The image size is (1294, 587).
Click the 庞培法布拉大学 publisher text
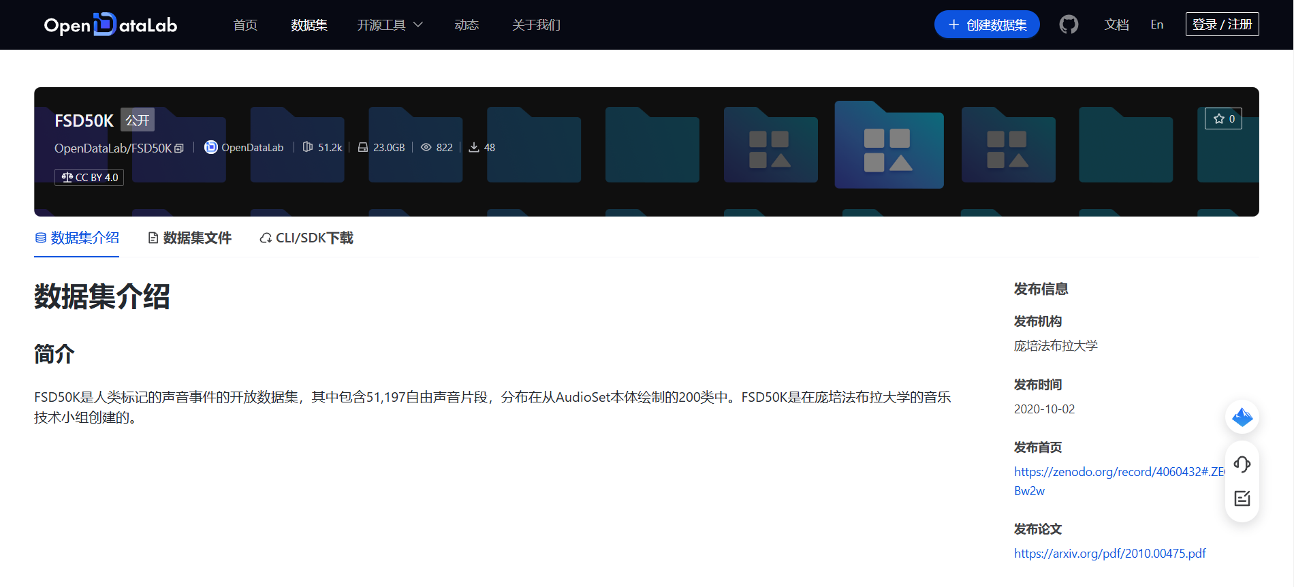(x=1056, y=346)
